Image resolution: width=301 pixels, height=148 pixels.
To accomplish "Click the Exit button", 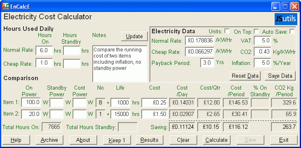I will click(284, 140).
